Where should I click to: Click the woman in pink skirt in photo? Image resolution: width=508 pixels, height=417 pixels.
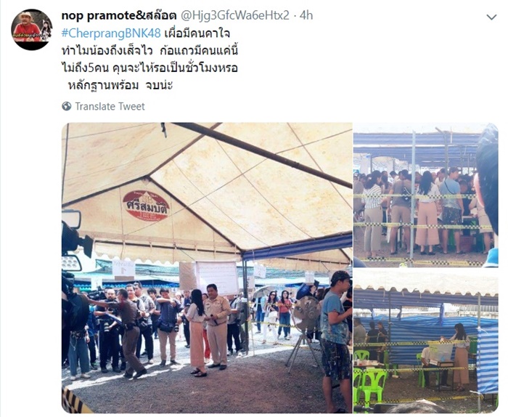pos(197,333)
